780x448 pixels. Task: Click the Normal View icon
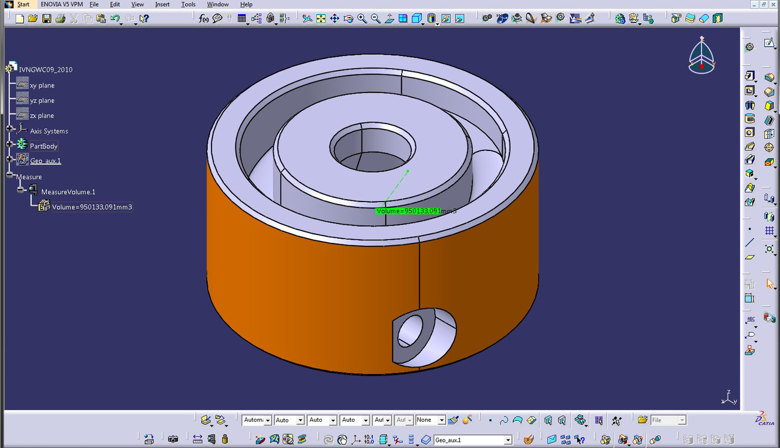[x=389, y=19]
